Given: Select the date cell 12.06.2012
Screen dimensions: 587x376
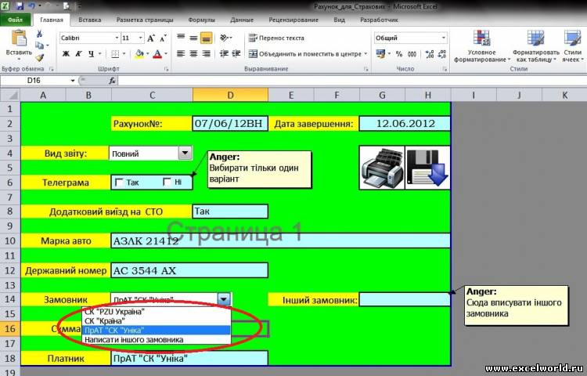Looking at the screenshot, I should (x=405, y=124).
